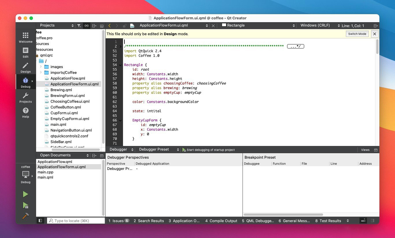Open the Debugger Preset dropdown
395x238 pixels.
[158, 149]
